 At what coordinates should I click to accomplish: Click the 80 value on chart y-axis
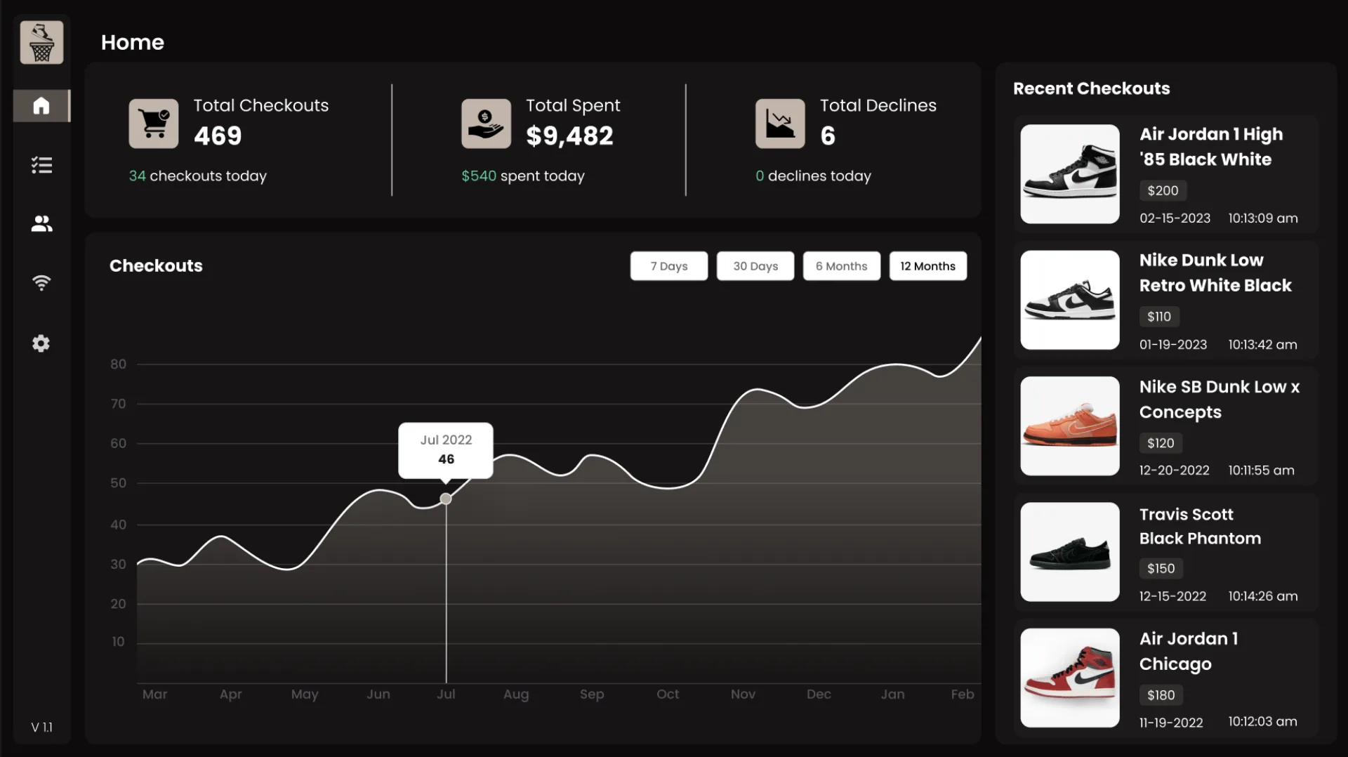118,364
